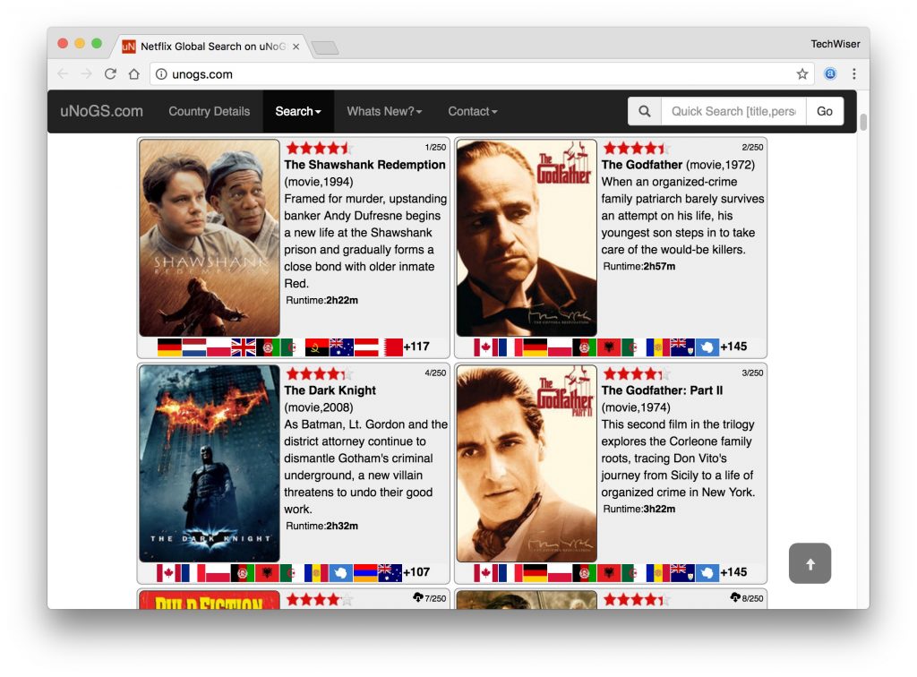Expand the Contact dropdown menu
Image resolution: width=917 pixels, height=677 pixels.
(x=473, y=111)
